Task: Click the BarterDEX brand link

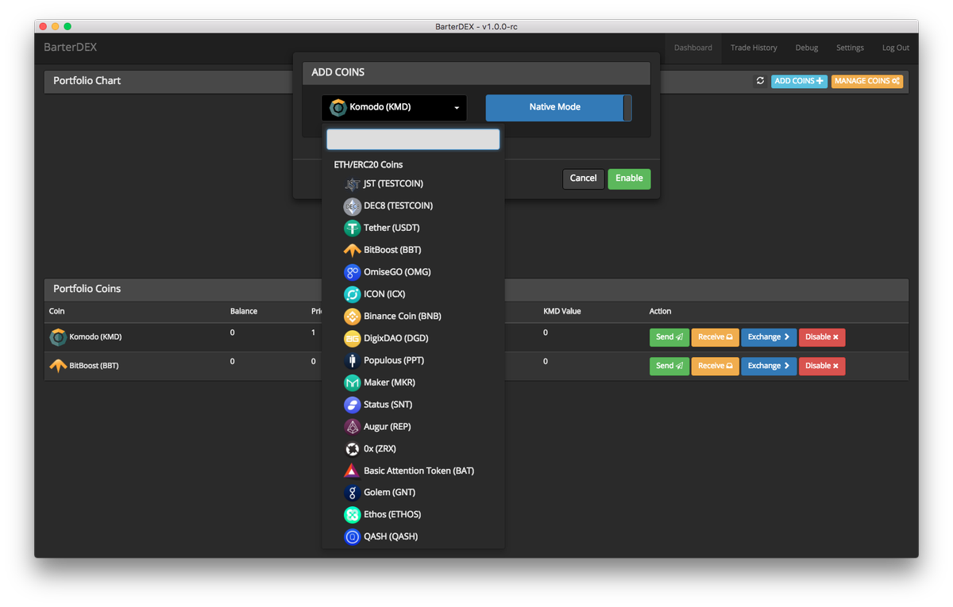Action: point(71,48)
